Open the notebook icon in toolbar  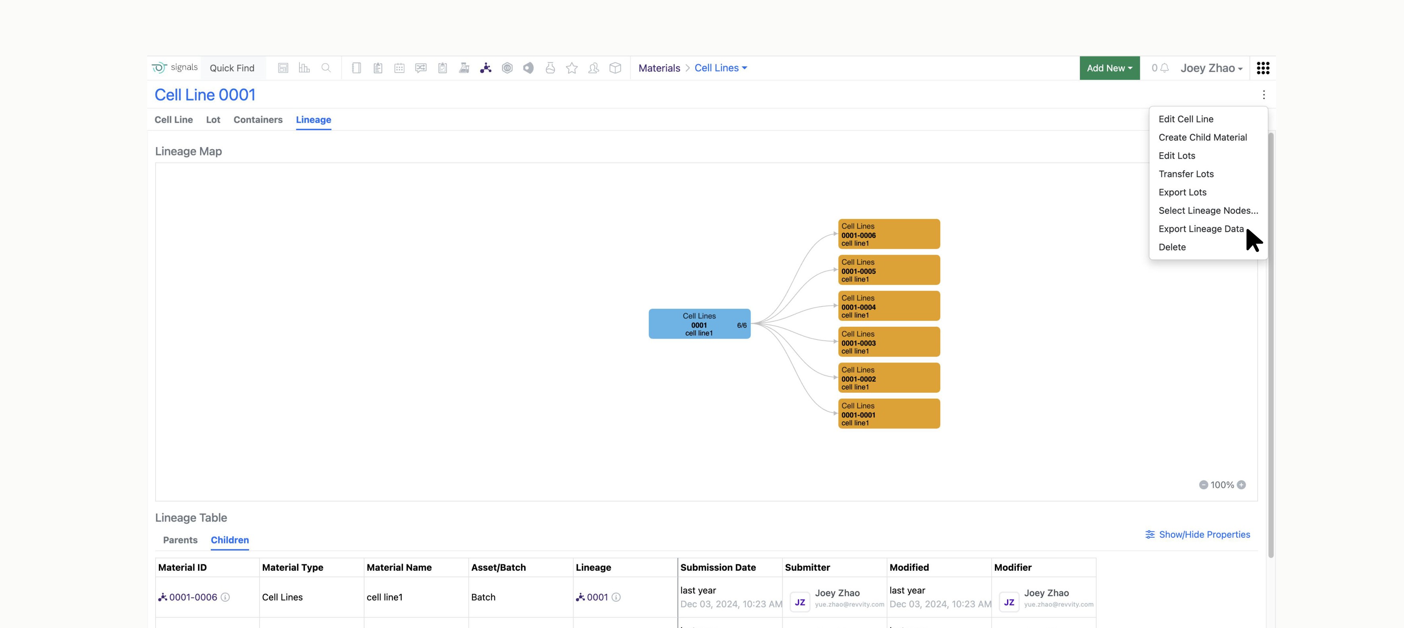point(356,68)
